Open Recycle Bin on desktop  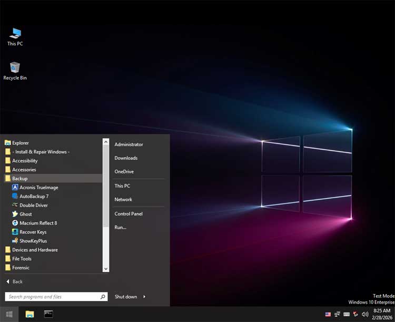pos(15,70)
